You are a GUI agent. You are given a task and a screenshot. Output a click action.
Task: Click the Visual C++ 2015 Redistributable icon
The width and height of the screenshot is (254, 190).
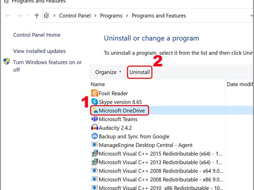coord(95,153)
